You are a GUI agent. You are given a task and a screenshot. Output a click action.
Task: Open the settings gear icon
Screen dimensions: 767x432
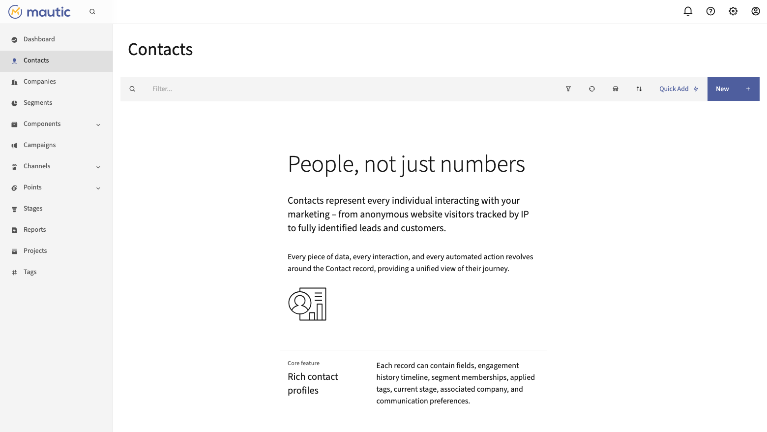click(x=733, y=11)
